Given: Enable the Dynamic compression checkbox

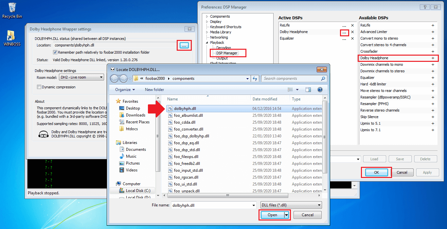Looking at the screenshot, I should pos(39,87).
